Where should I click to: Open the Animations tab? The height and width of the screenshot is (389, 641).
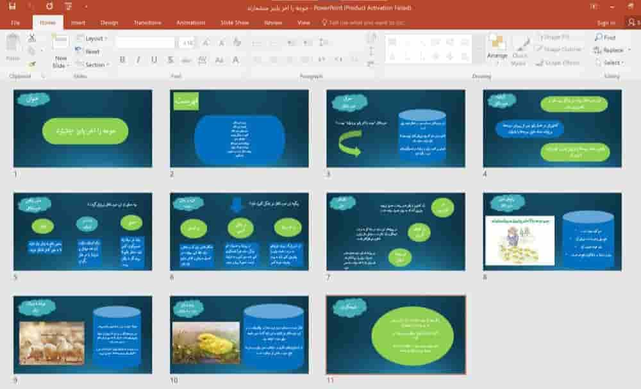[x=191, y=23]
